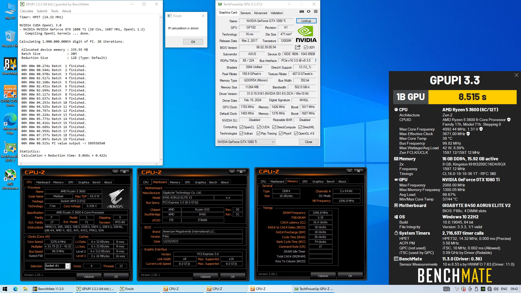
Task: Click Validate in the right CPU-Z window
Action: click(x=323, y=276)
